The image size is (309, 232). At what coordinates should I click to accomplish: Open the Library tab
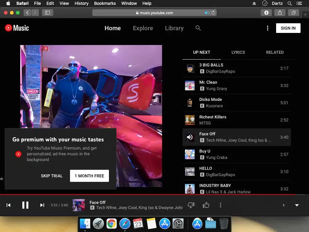tap(174, 28)
